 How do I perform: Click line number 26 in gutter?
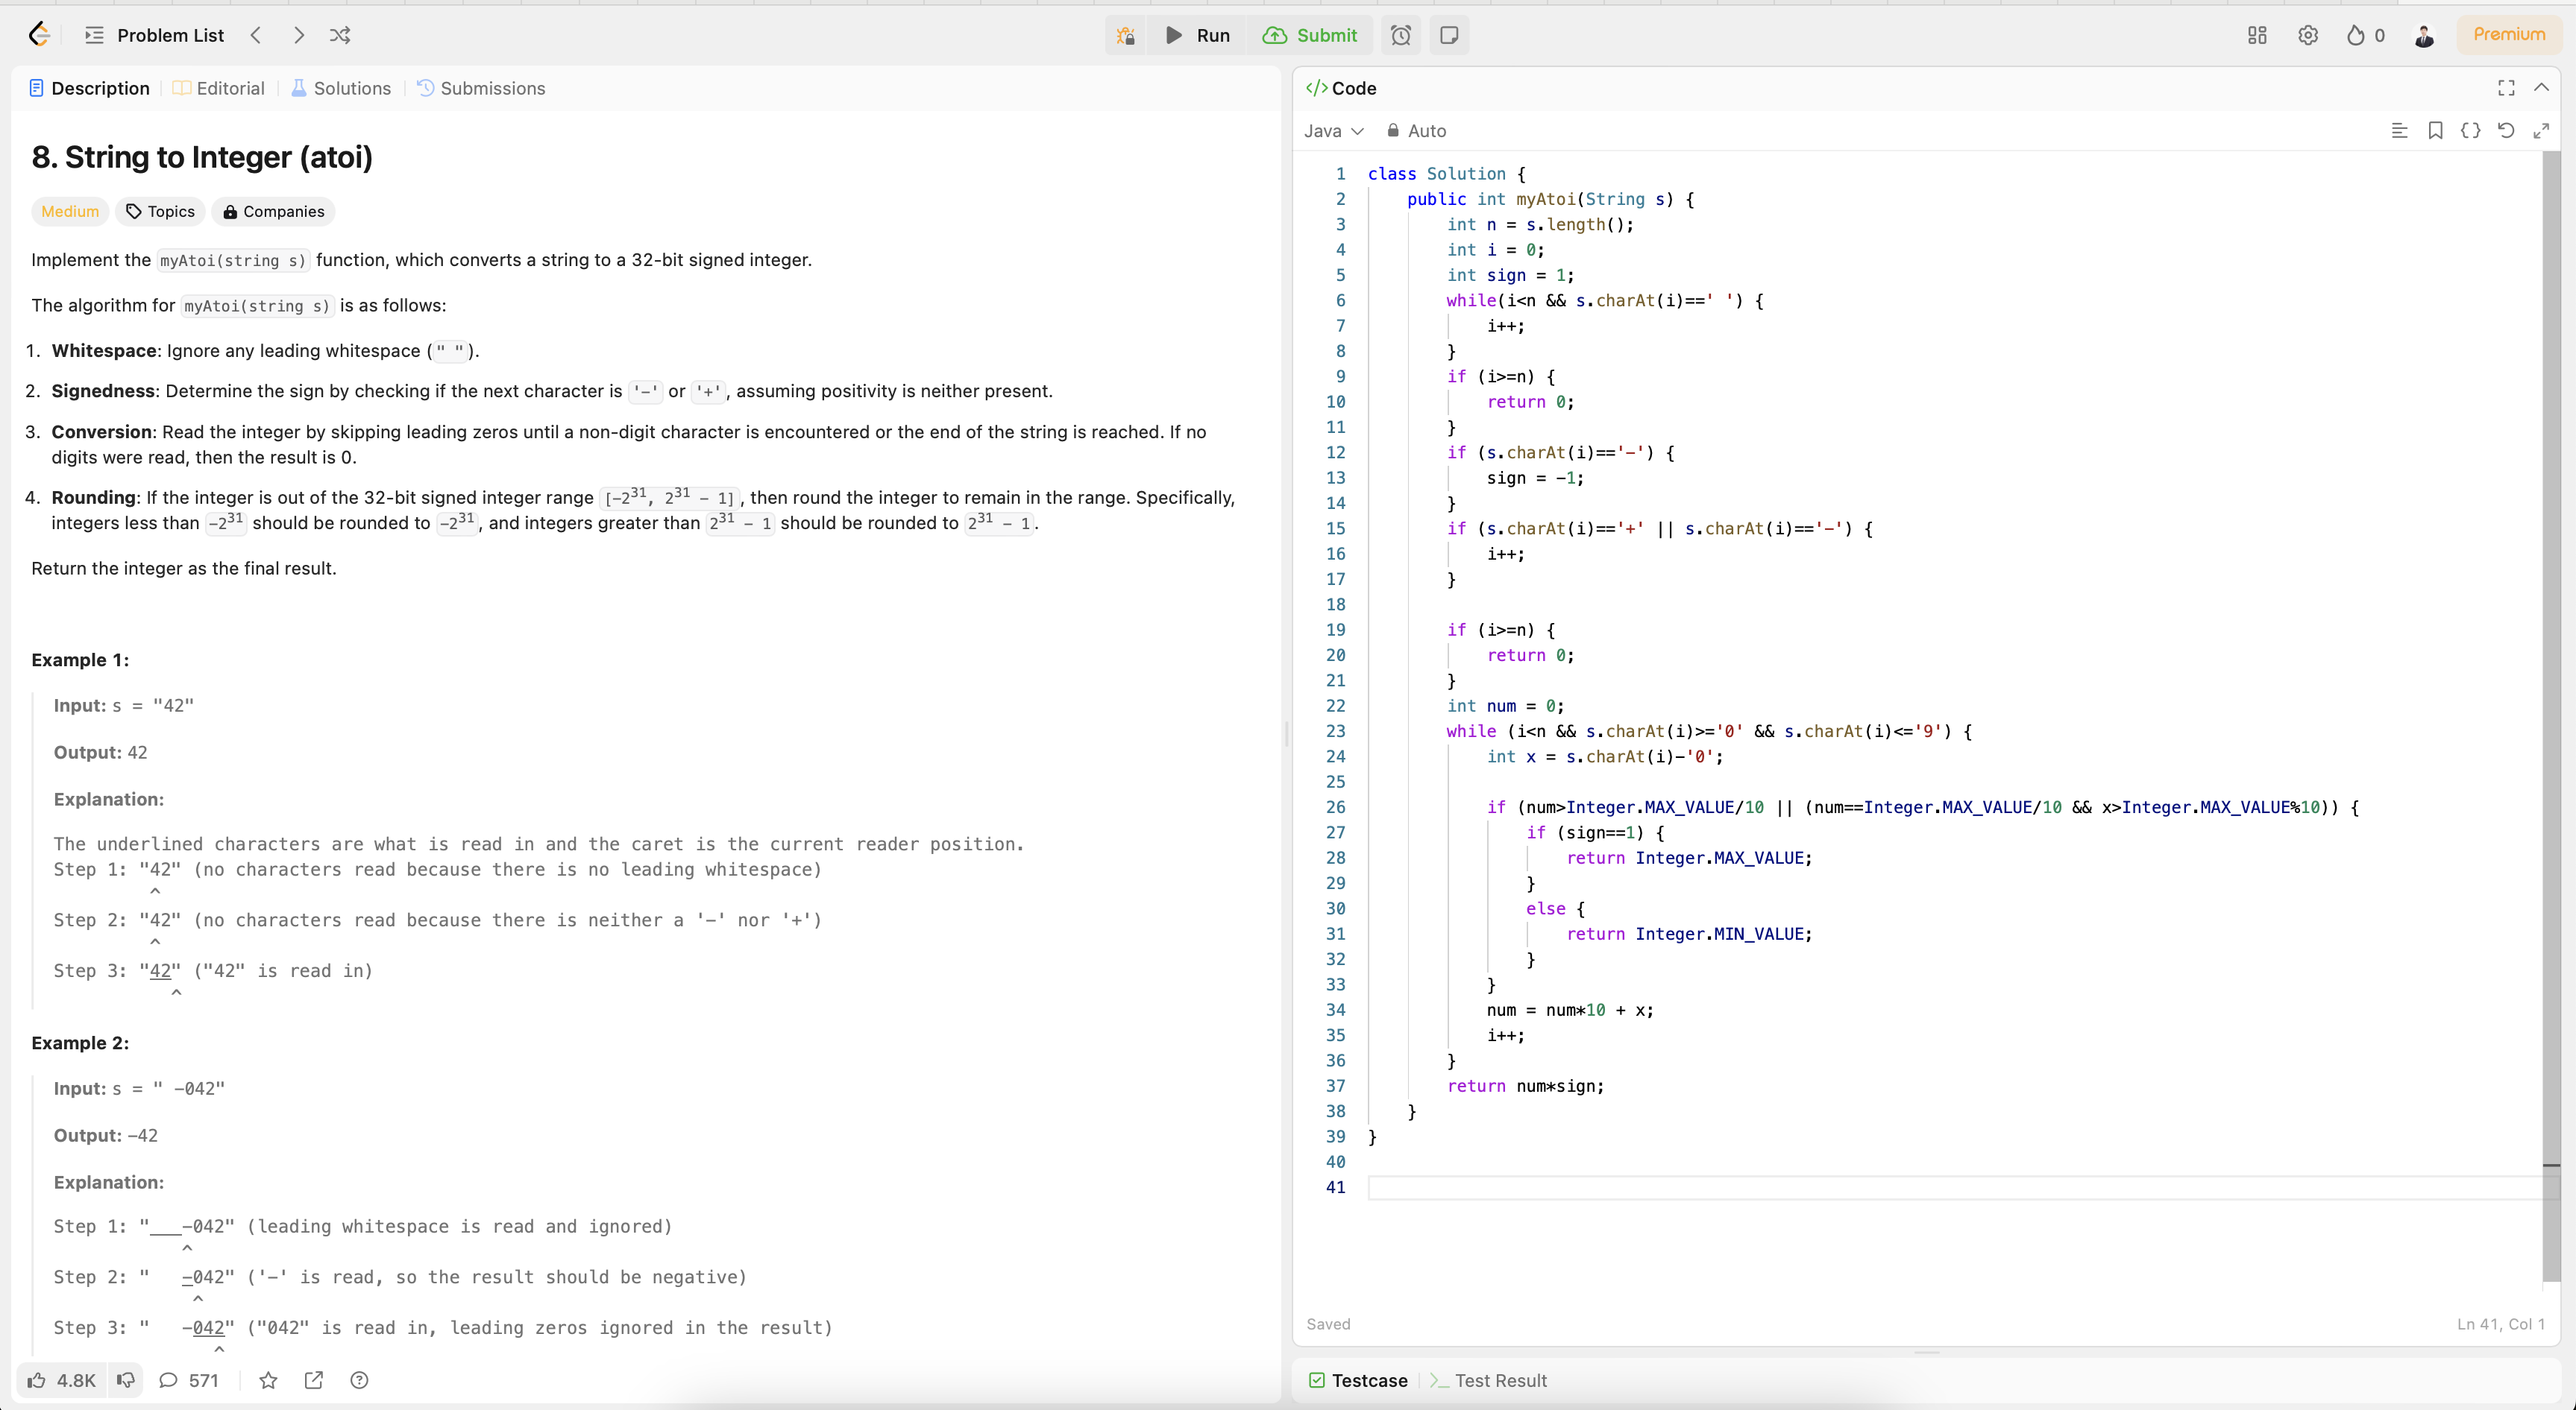(x=1335, y=807)
